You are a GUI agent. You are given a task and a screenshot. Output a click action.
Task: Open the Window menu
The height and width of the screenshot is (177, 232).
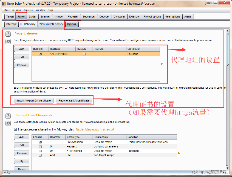point(40,10)
